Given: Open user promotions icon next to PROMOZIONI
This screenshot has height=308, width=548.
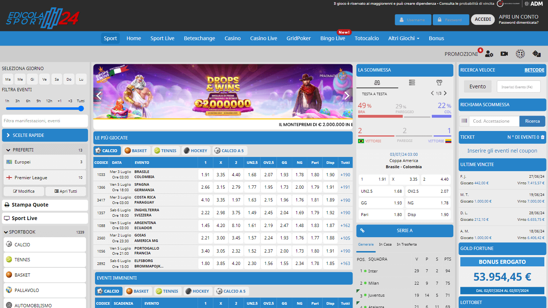Looking at the screenshot, I should [489, 54].
